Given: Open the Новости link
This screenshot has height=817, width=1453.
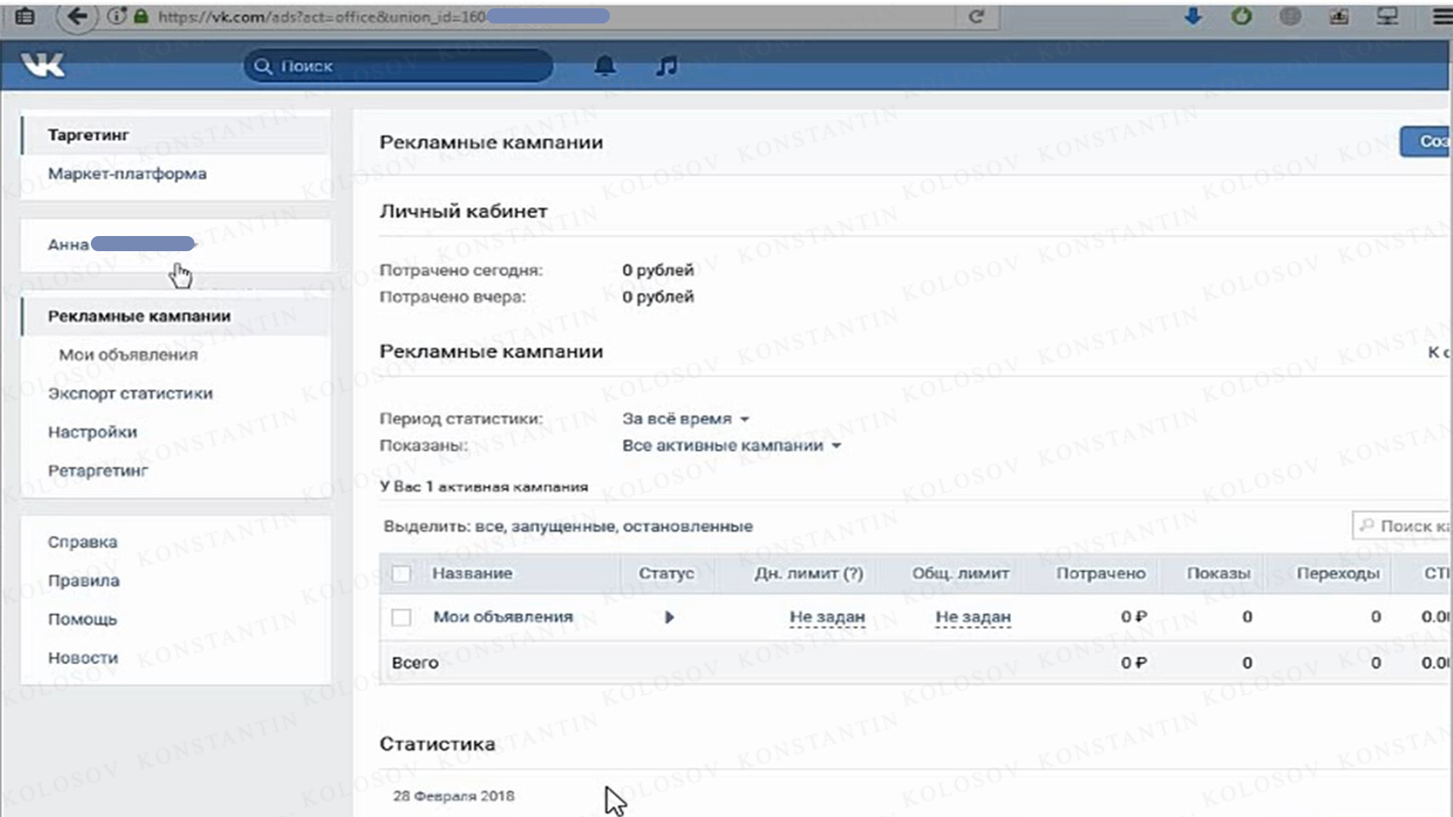Looking at the screenshot, I should pyautogui.click(x=83, y=658).
